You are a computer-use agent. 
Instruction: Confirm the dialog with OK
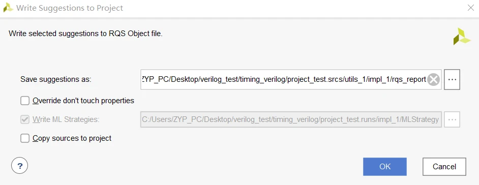(385, 167)
